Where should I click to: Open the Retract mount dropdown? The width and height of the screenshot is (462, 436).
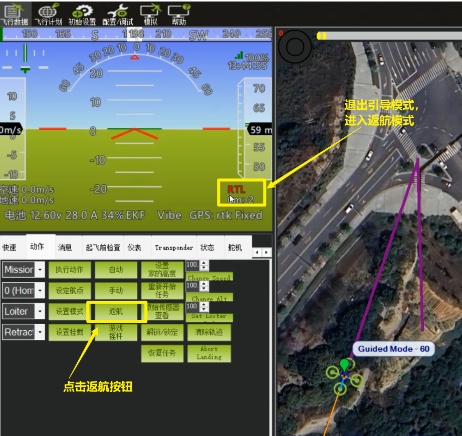pyautogui.click(x=40, y=332)
